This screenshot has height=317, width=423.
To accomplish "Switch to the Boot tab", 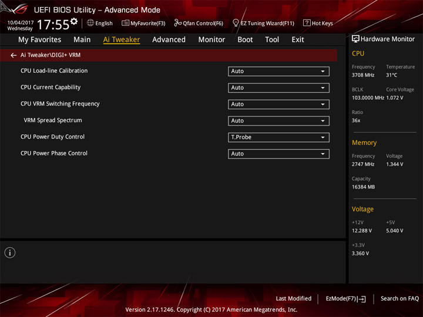I will (245, 40).
